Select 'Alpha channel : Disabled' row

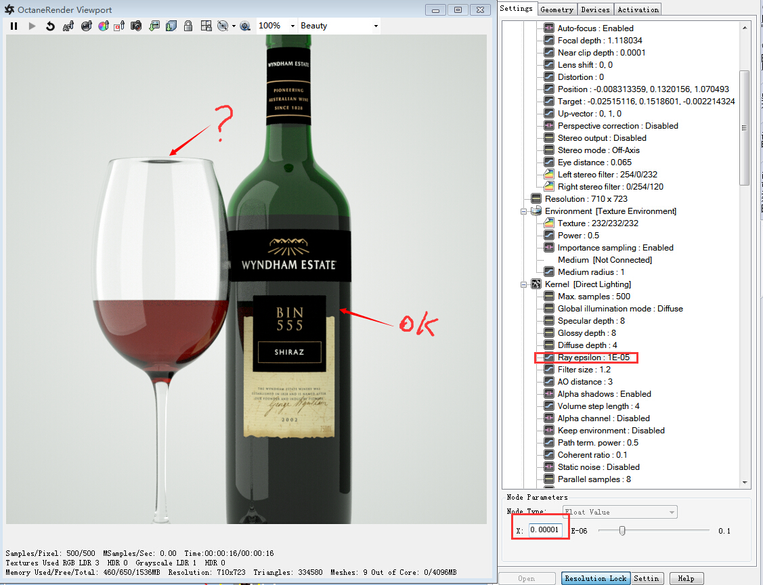603,418
